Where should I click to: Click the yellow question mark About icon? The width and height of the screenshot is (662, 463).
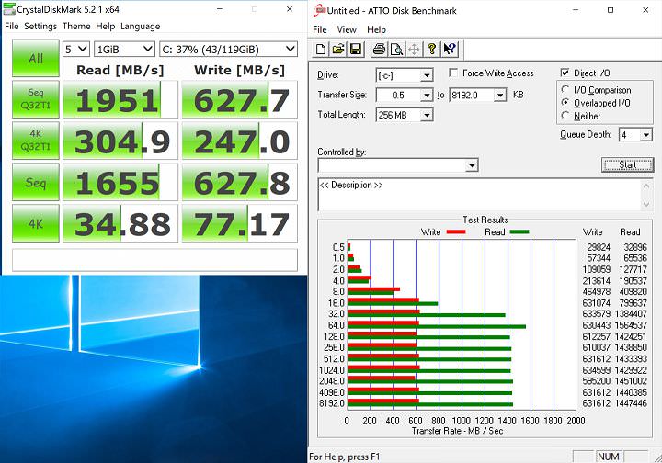pos(432,50)
